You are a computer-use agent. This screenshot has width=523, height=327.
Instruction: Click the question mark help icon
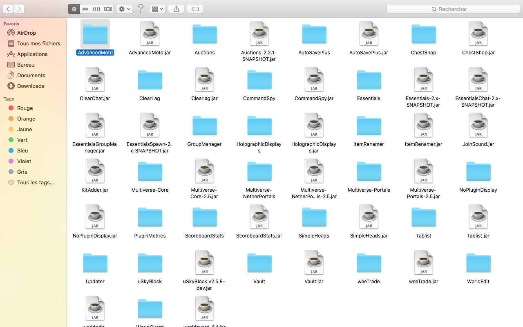(141, 9)
